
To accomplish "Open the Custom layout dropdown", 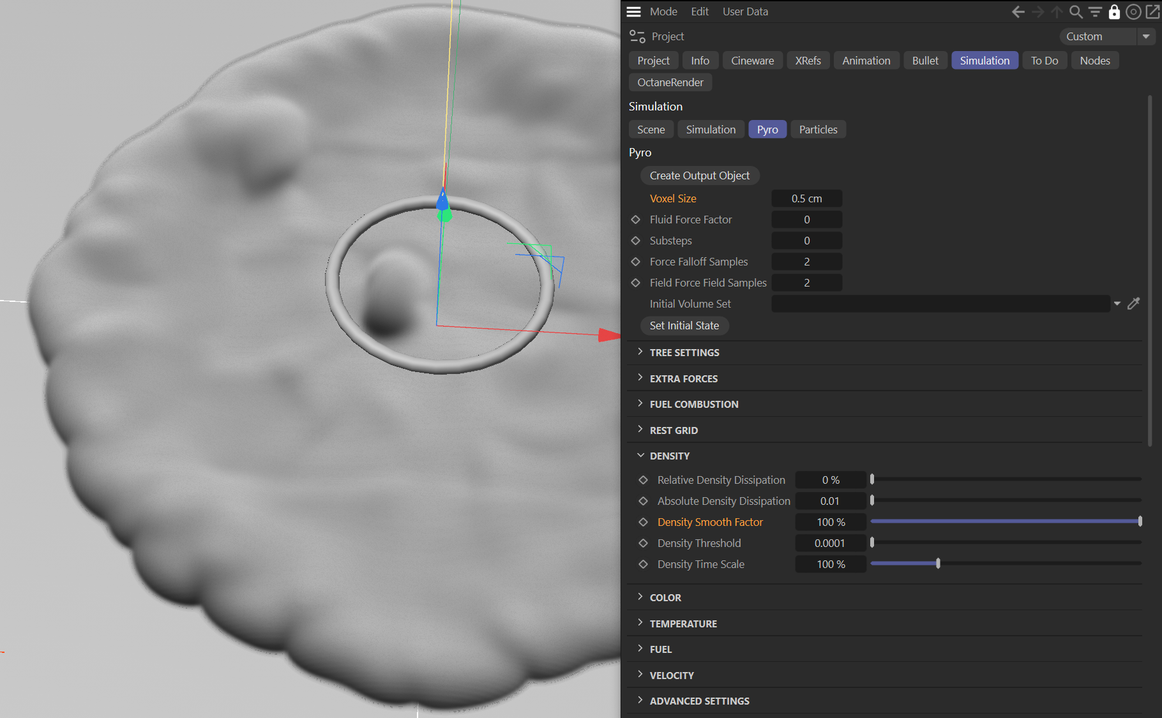I will click(1107, 36).
